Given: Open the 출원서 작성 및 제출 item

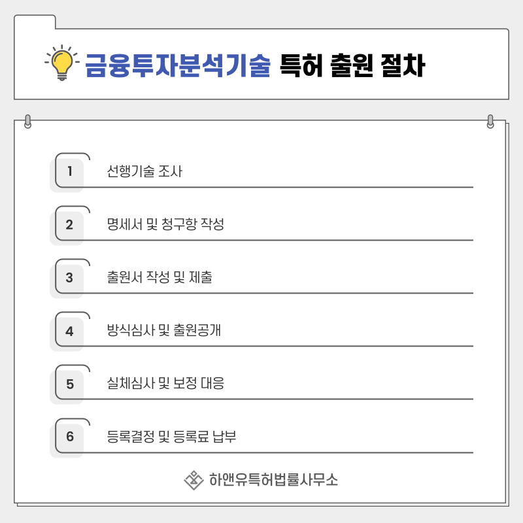Looking at the screenshot, I should coord(160,277).
